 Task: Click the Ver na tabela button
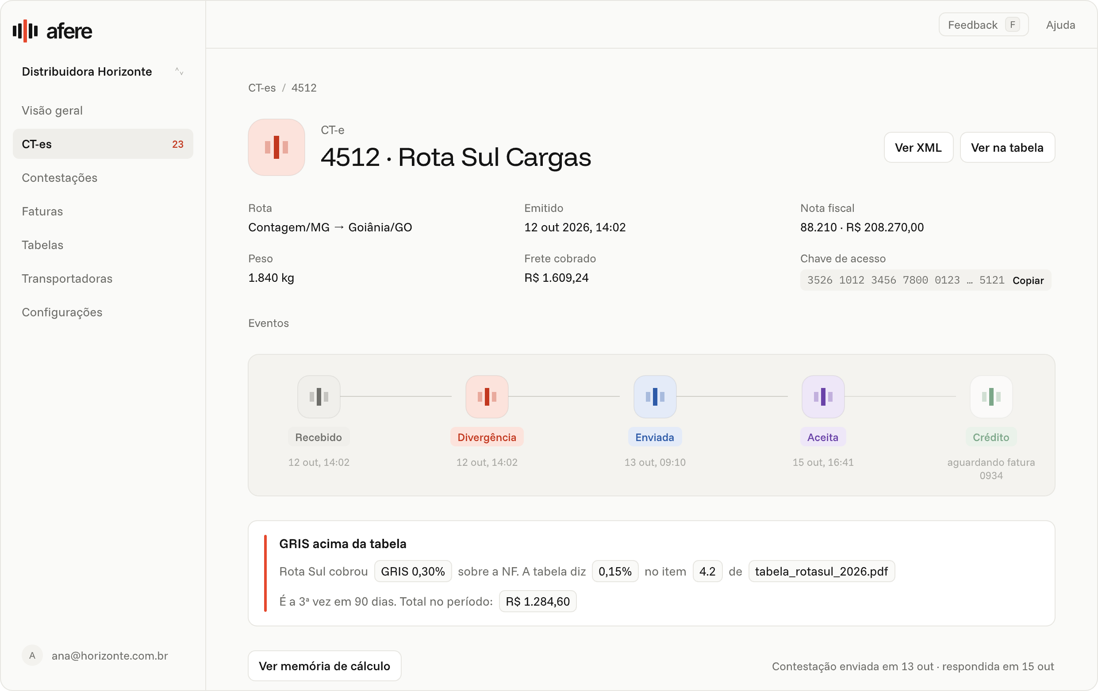[1007, 147]
